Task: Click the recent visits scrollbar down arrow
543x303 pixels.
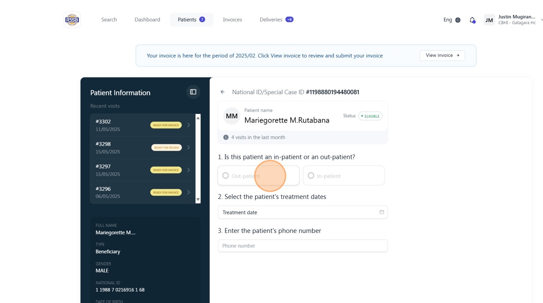Action: (x=198, y=199)
